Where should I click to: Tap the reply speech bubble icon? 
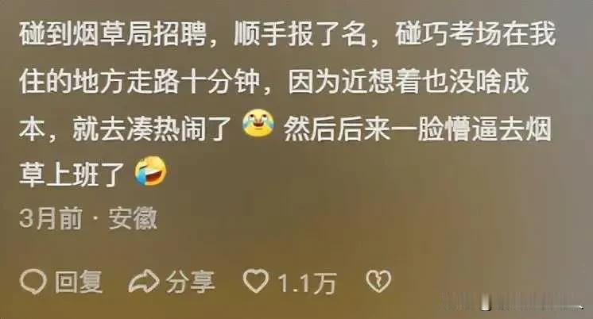[33, 282]
